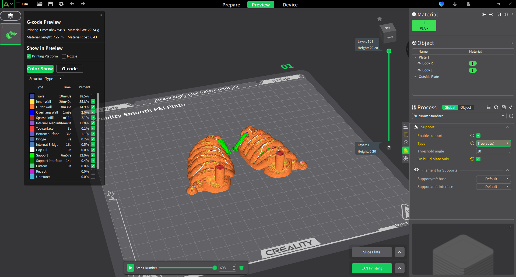Open the Support settings tab icon
Image resolution: width=516 pixels, height=277 pixels.
coord(406,151)
